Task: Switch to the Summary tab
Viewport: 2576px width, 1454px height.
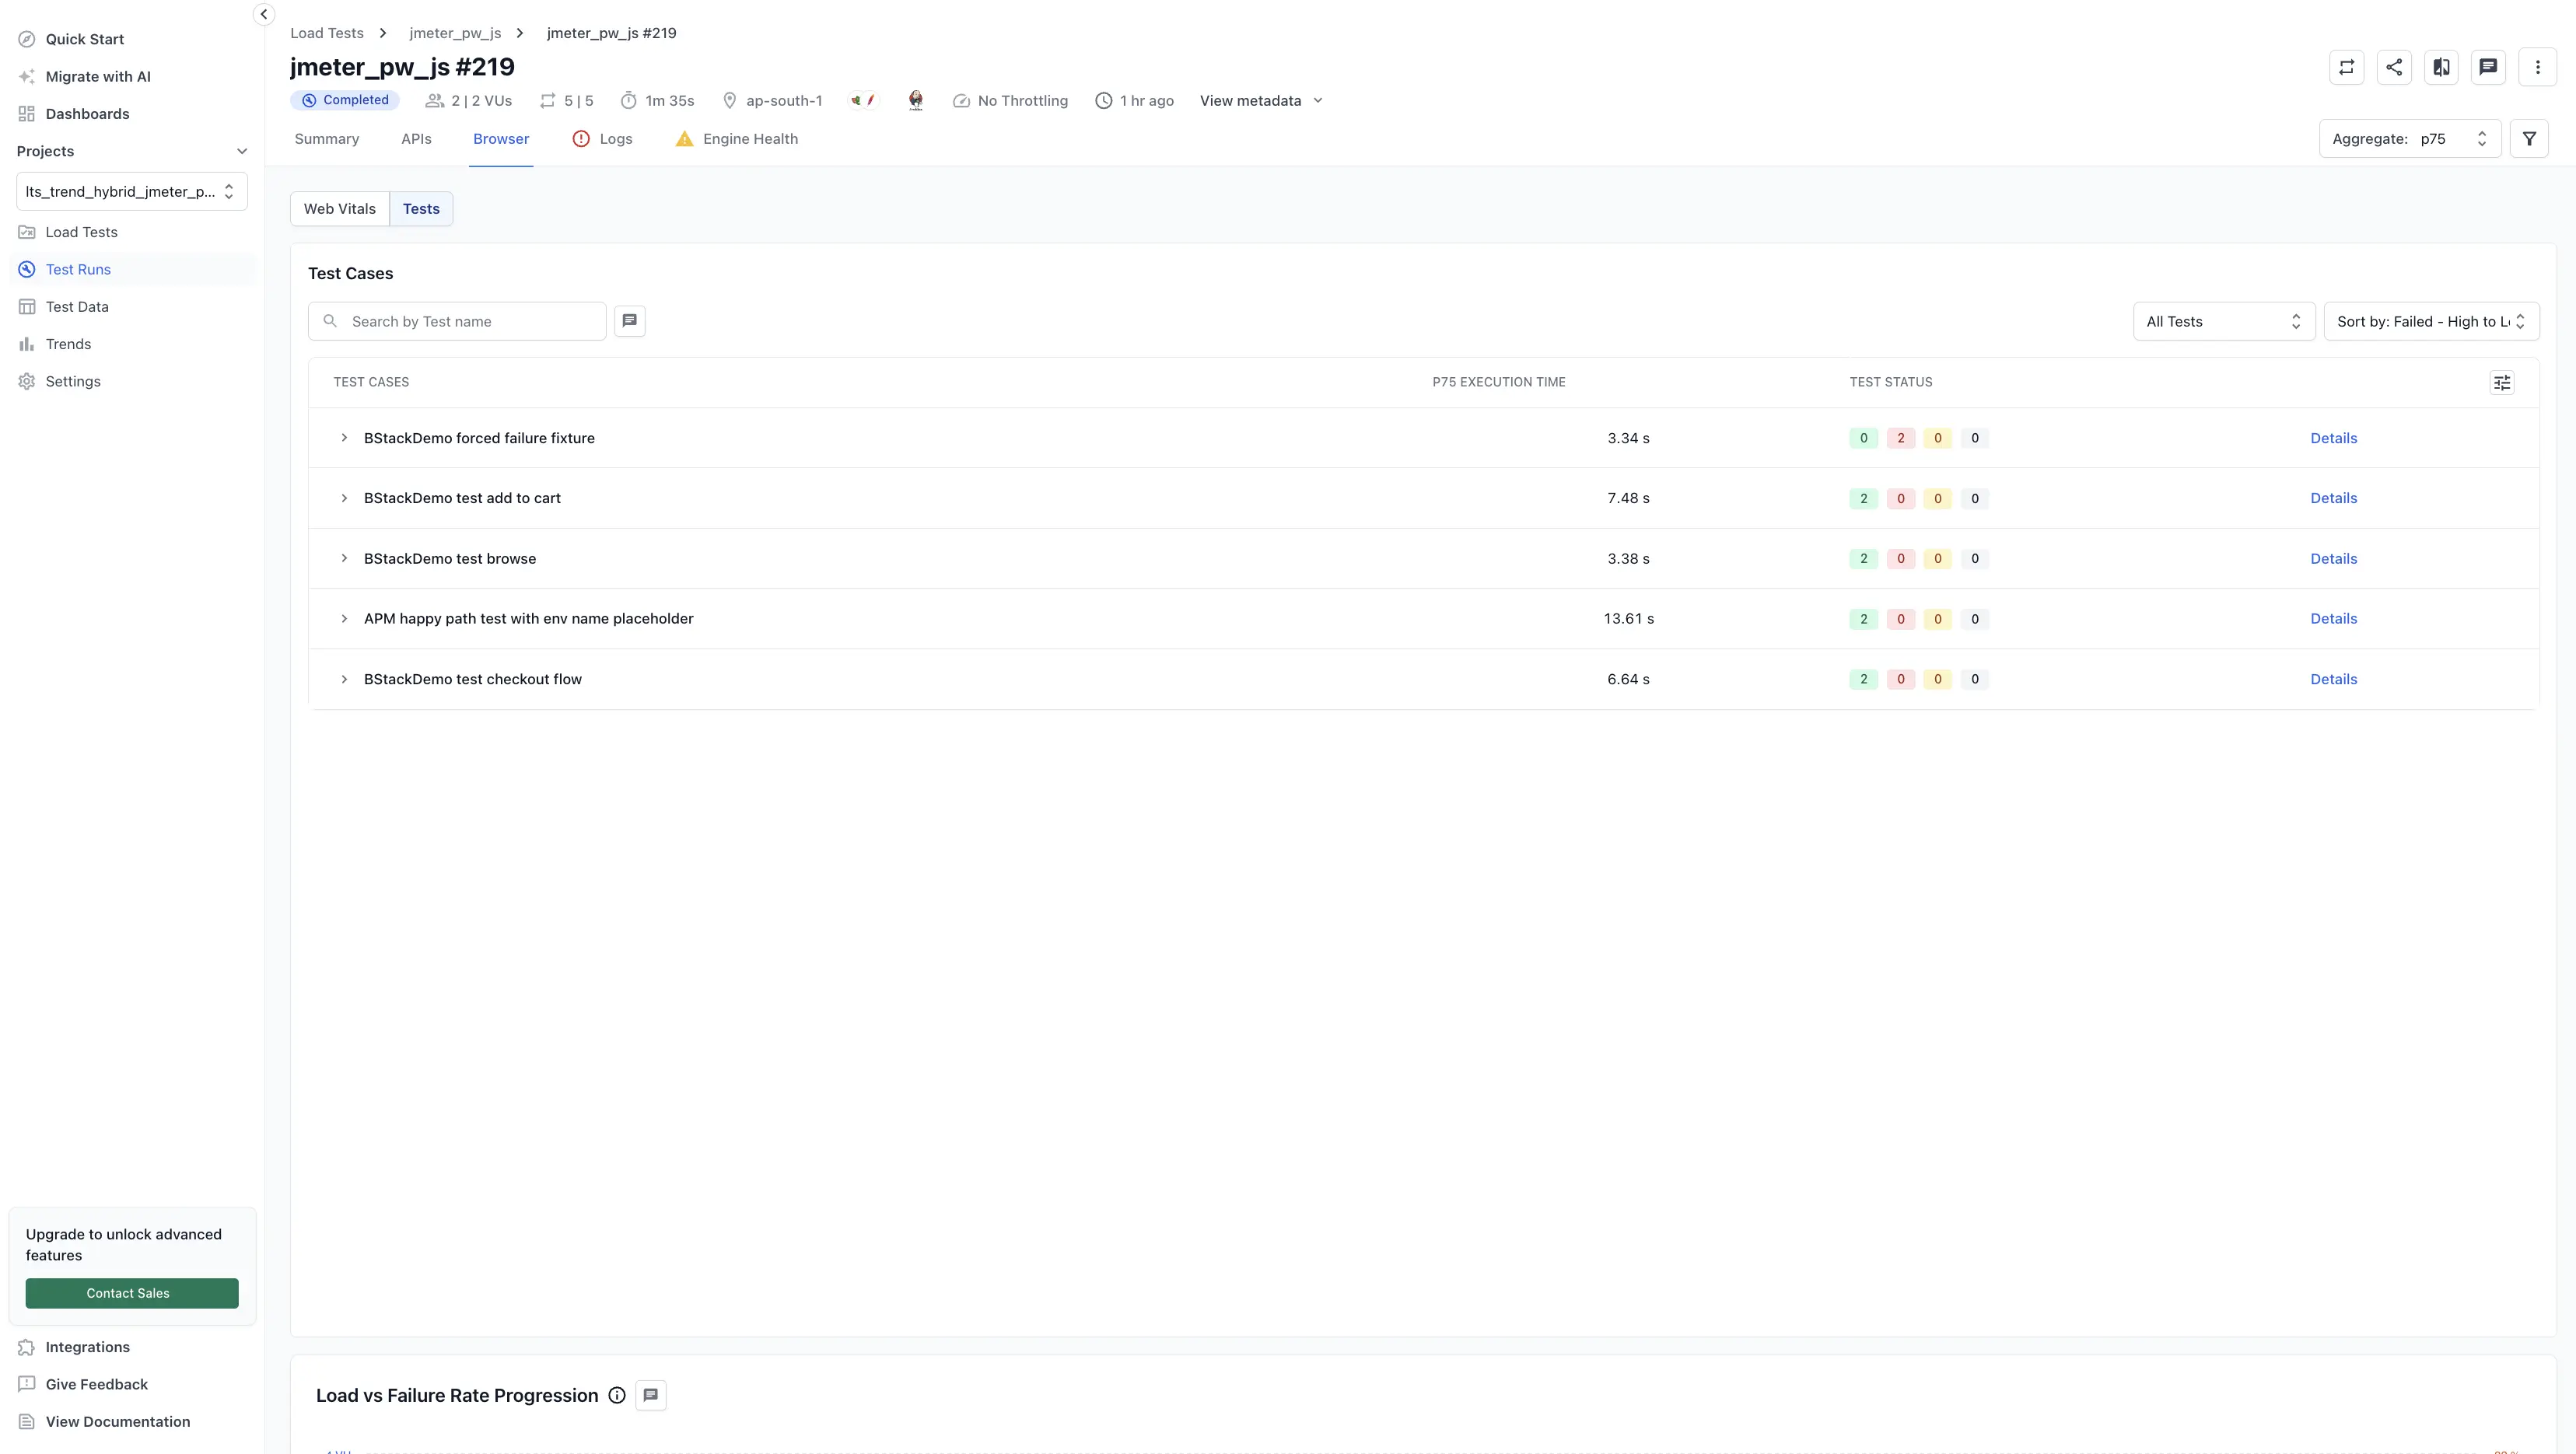Action: [x=327, y=139]
